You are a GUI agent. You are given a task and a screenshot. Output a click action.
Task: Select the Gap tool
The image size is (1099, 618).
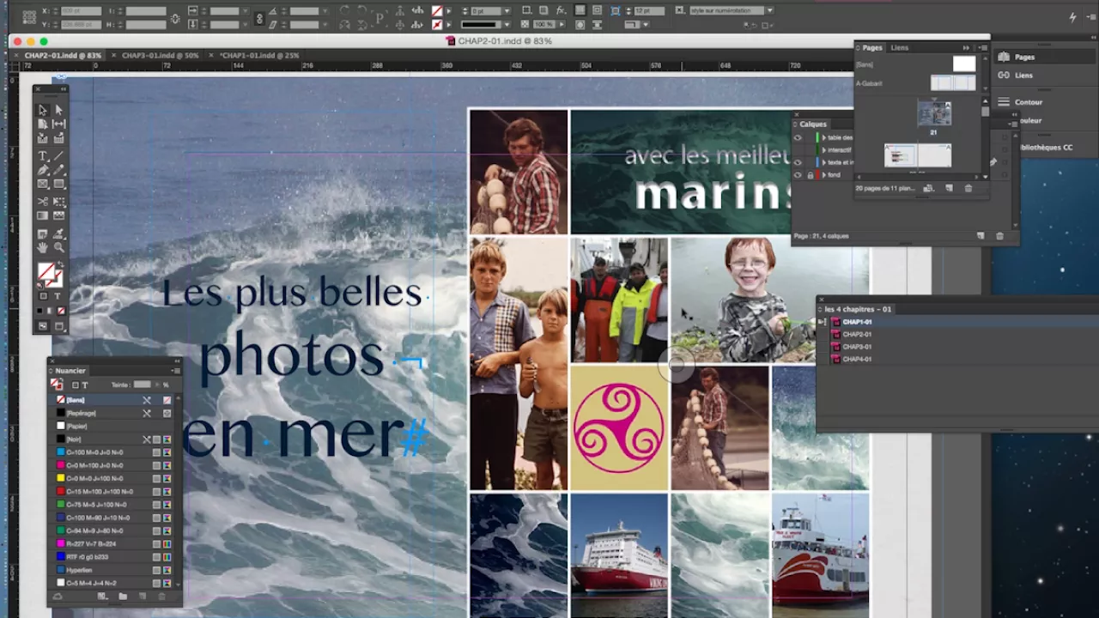coord(59,124)
